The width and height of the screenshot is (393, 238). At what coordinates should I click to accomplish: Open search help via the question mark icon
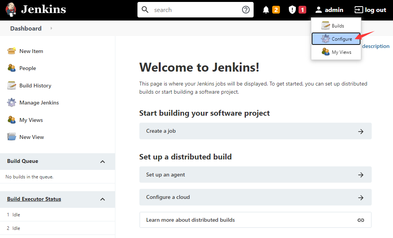click(x=245, y=10)
